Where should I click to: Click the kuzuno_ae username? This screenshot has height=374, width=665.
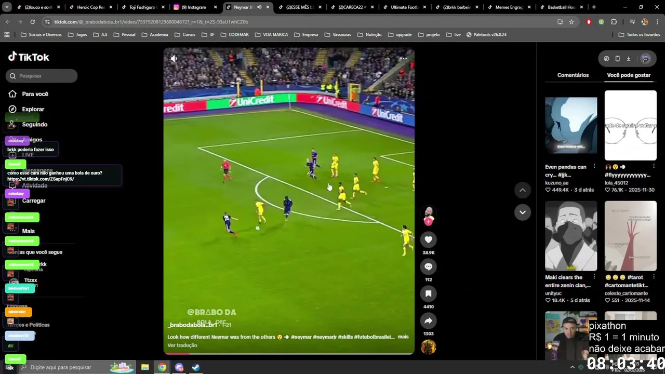click(556, 183)
